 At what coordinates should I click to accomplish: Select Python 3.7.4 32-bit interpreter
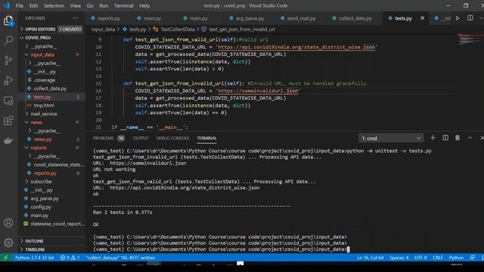coord(35,258)
